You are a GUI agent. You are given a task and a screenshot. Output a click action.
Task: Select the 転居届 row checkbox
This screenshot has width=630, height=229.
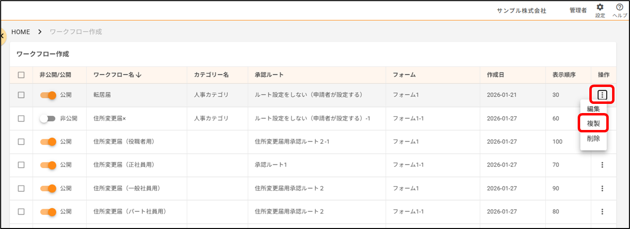coord(21,95)
